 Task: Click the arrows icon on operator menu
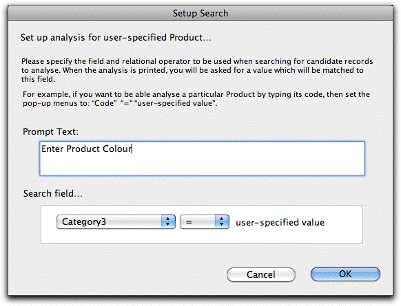222,222
